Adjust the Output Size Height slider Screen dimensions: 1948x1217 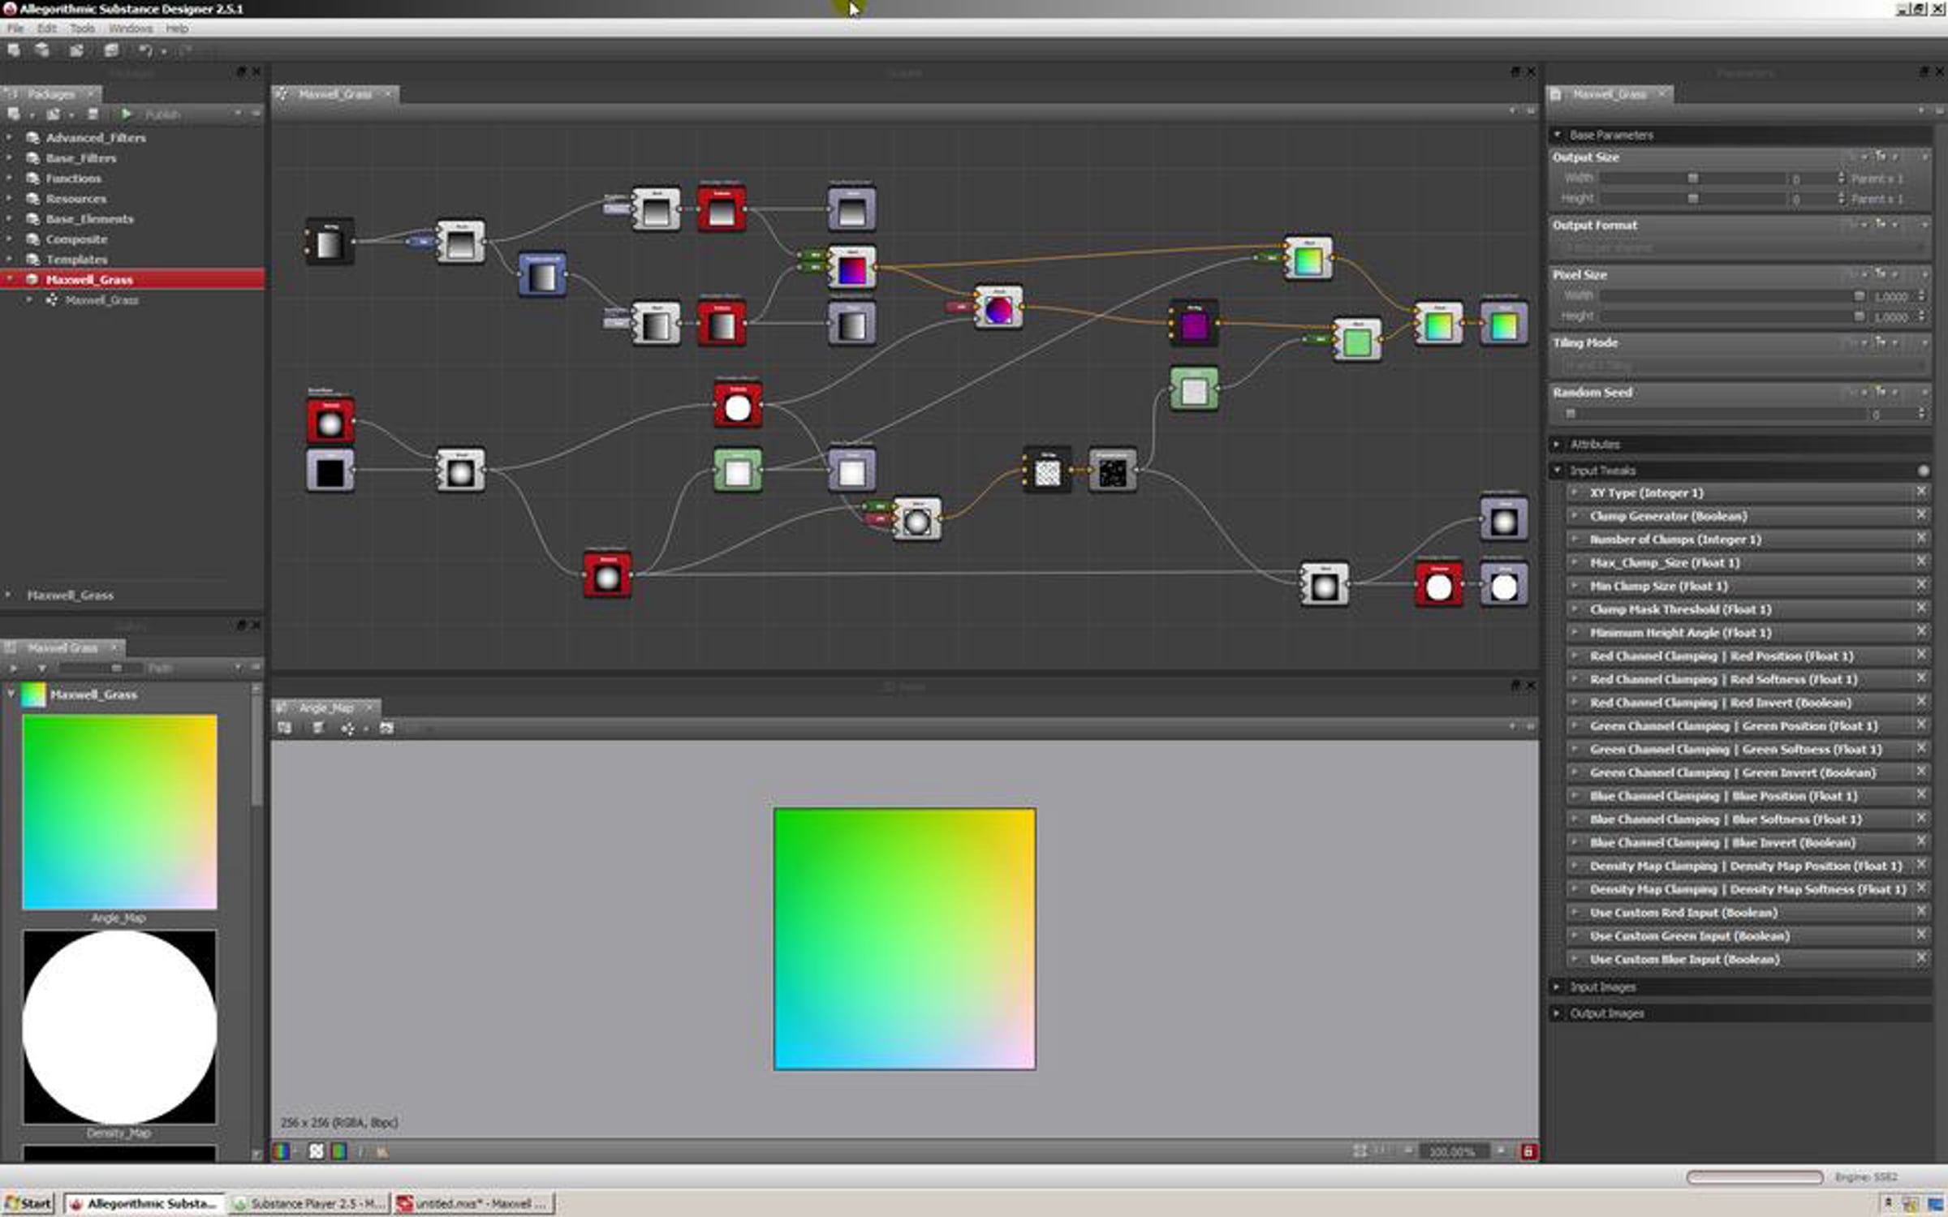click(1693, 198)
